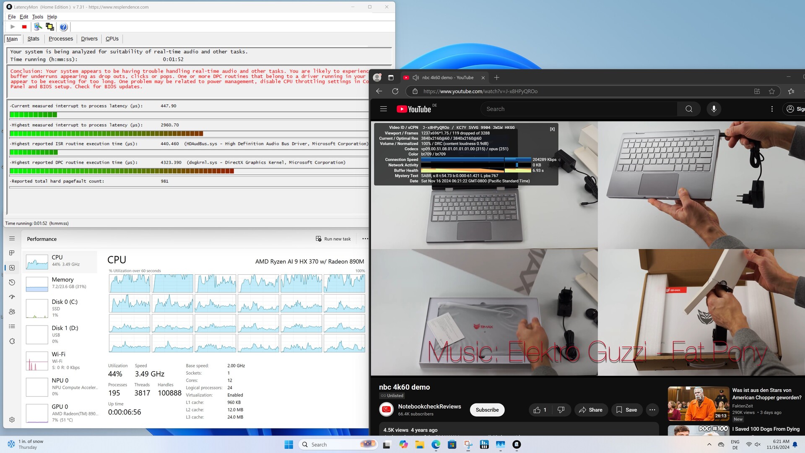Show hidden system tray icons chevron
This screenshot has width=805, height=453.
[x=709, y=445]
